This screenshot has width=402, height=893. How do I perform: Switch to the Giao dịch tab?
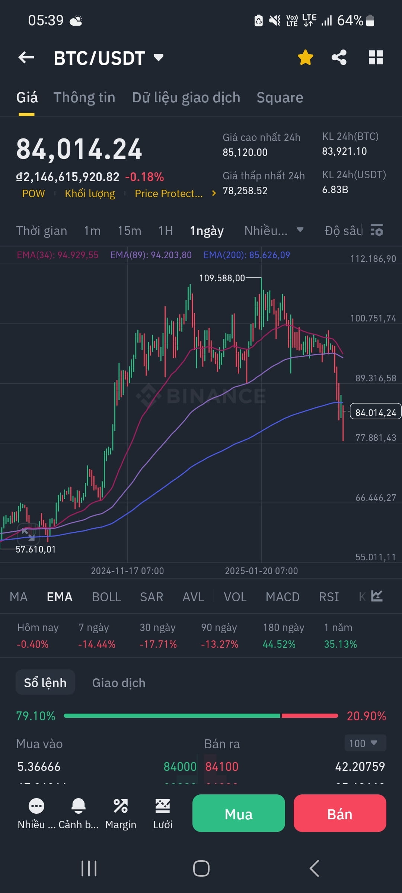point(119,683)
